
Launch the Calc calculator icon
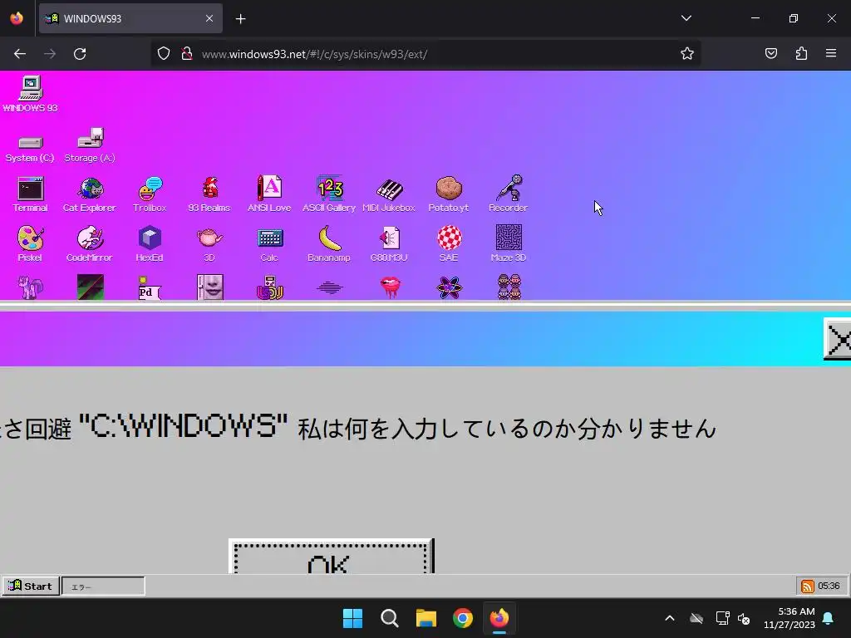[270, 244]
